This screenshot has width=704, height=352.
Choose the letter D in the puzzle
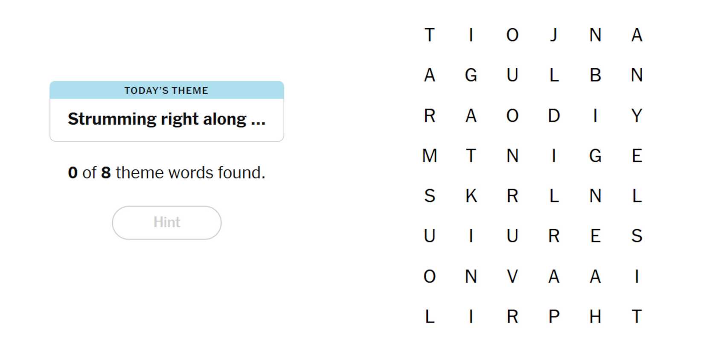[x=553, y=116]
